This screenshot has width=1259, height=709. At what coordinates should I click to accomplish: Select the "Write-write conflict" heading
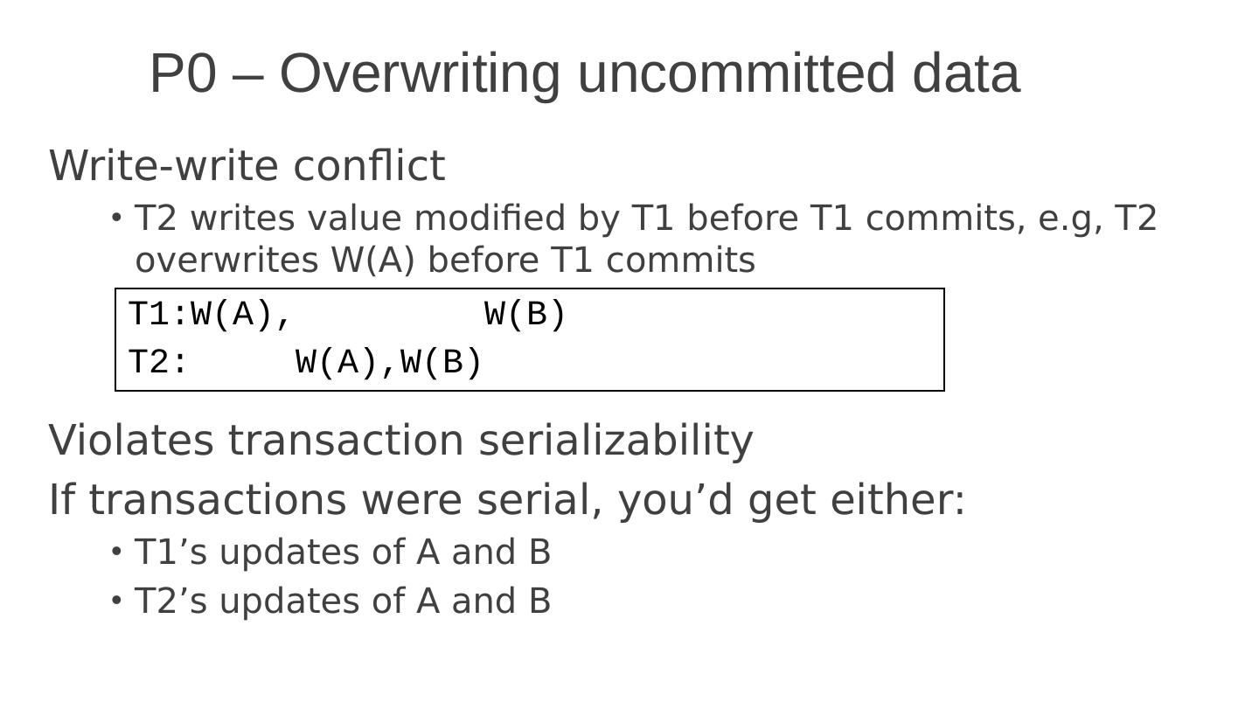coord(247,166)
